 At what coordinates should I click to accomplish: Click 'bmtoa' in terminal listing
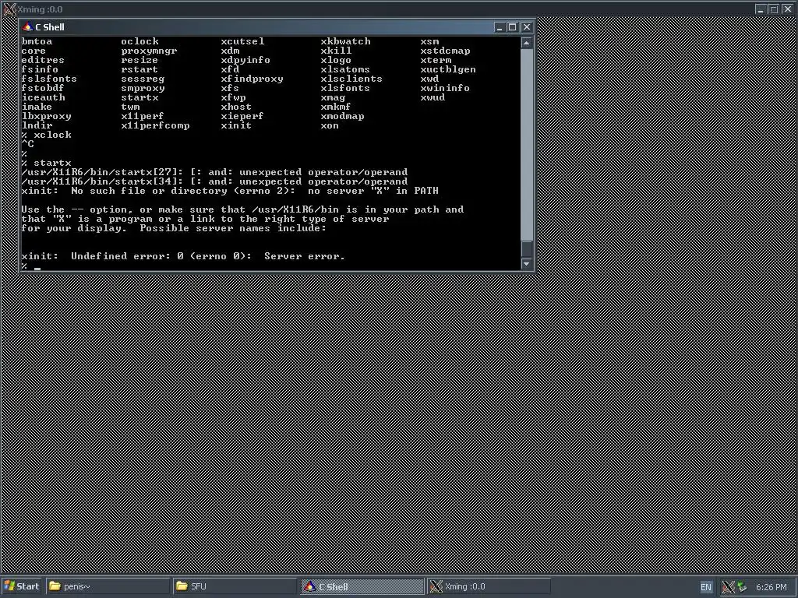(37, 41)
